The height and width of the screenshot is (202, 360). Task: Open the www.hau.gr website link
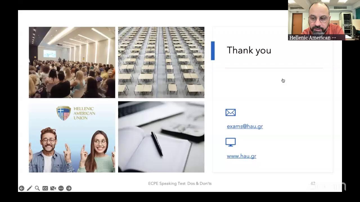click(241, 156)
